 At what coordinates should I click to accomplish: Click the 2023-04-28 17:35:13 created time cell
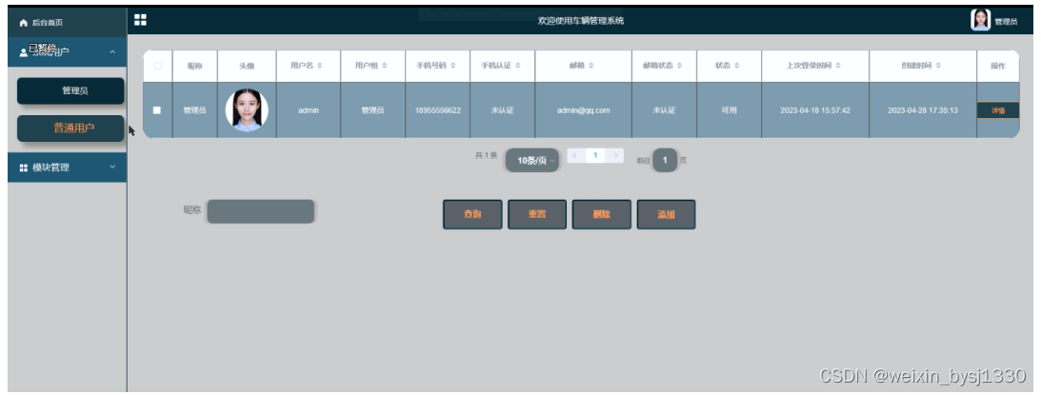click(923, 110)
